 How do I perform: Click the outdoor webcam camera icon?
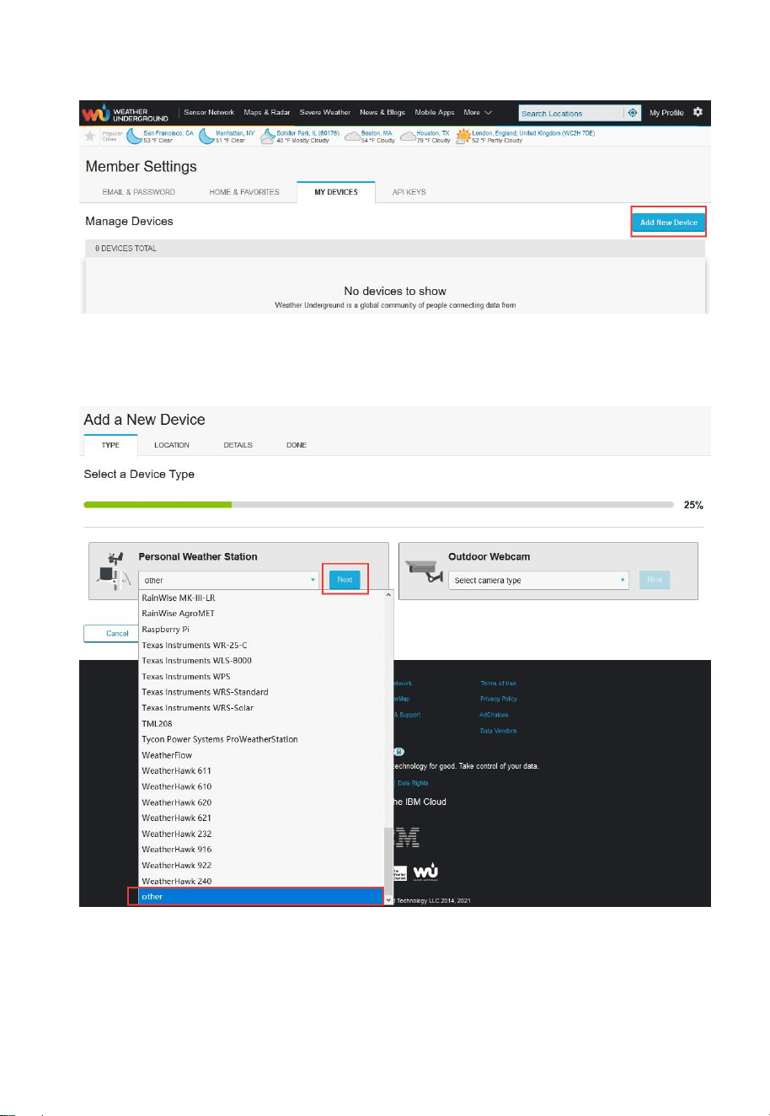click(424, 571)
